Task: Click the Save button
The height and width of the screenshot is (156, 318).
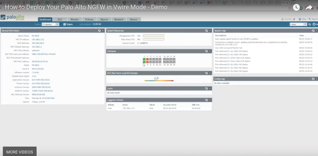Action: (x=303, y=19)
